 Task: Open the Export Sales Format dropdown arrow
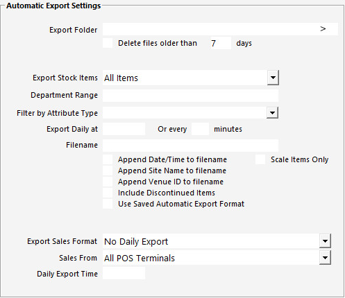(325, 241)
